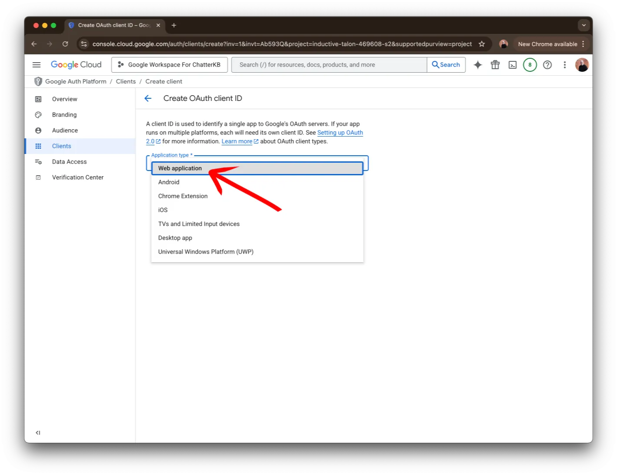Open the Clients section
Viewport: 617px width, 475px height.
point(80,146)
